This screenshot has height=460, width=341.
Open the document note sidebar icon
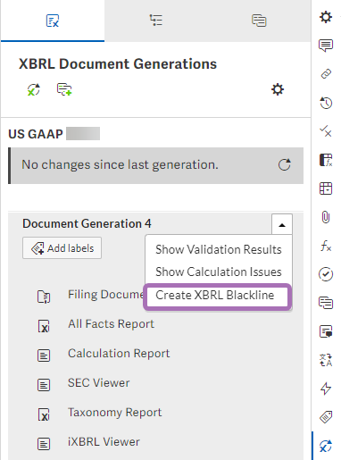(326, 331)
